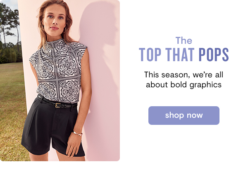Click the model's hand resting on her shorts
Viewport: 248px width, 186px height.
73,146
